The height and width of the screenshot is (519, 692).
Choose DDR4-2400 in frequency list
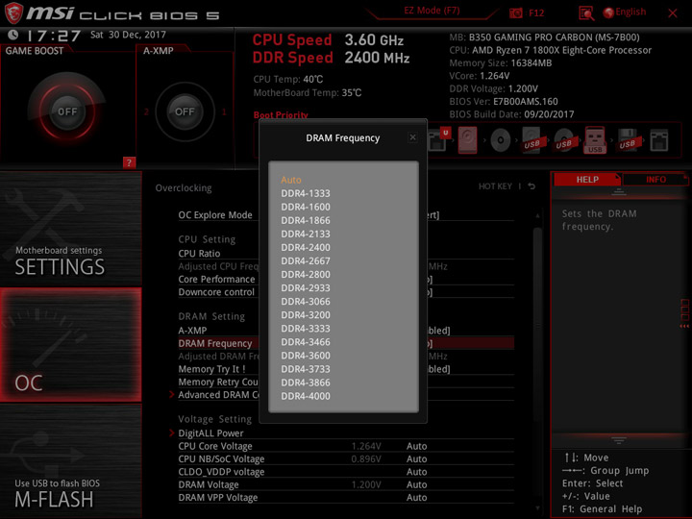coord(306,247)
